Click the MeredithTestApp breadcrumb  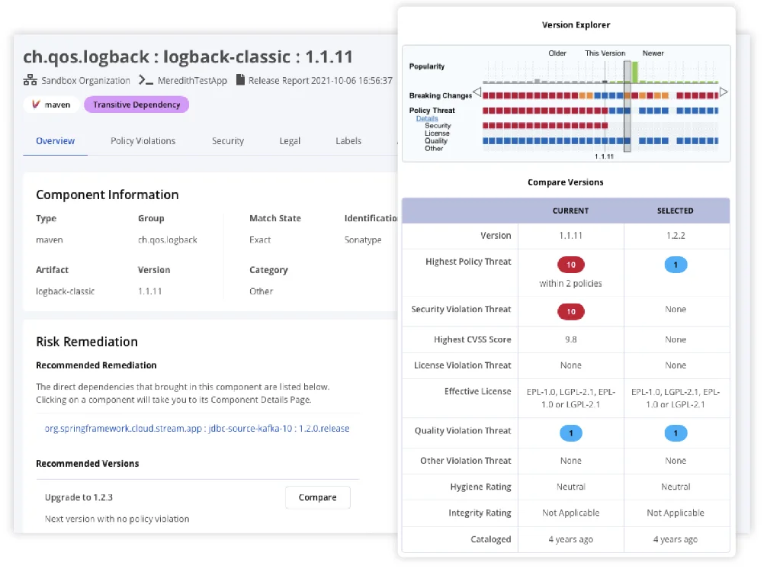[192, 80]
